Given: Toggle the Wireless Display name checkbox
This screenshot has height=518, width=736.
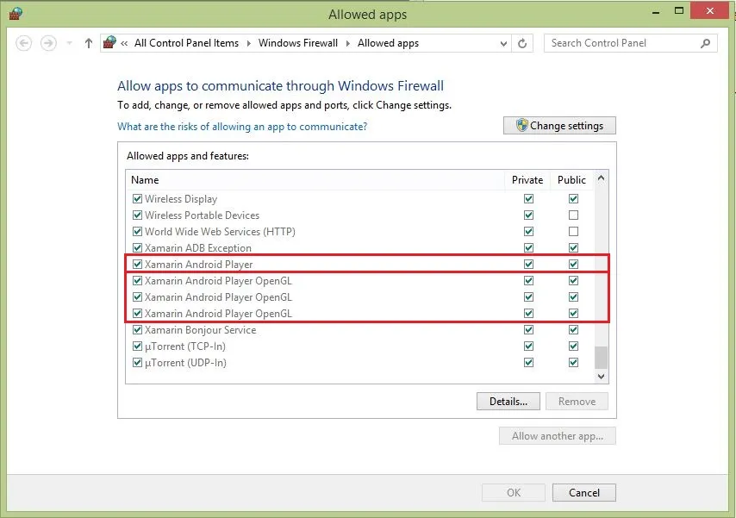Looking at the screenshot, I should (137, 198).
